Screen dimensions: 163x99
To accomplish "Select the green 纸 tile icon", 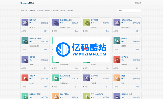I will [x=86, y=22].
